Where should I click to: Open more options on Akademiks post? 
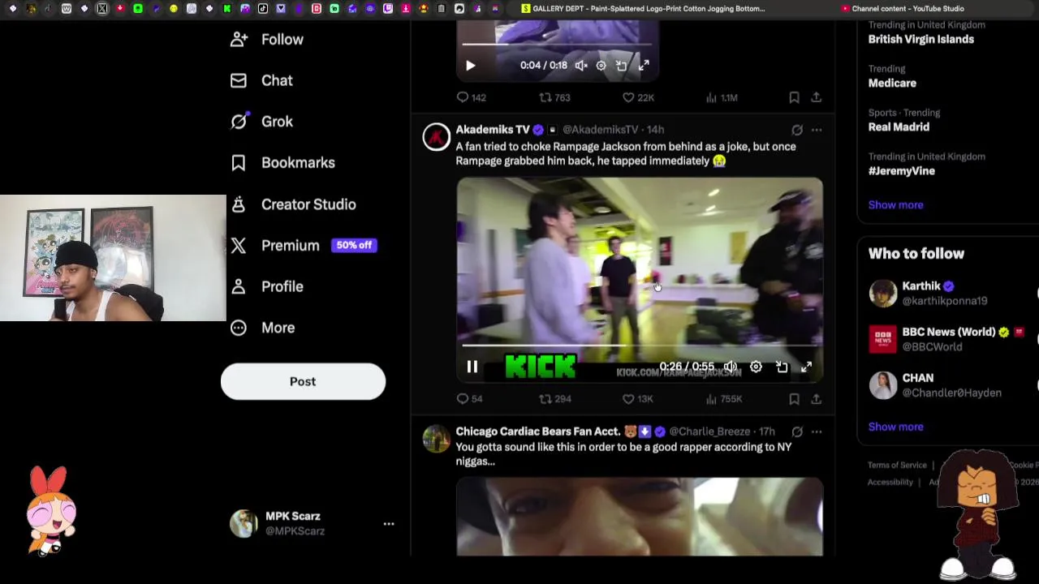tap(817, 130)
